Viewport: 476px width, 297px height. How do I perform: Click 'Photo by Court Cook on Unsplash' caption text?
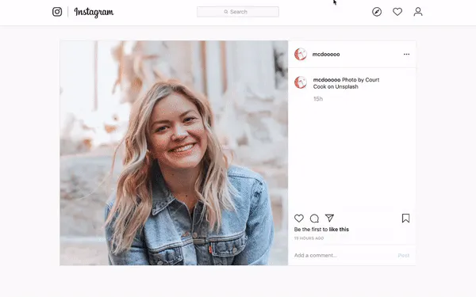coord(347,83)
